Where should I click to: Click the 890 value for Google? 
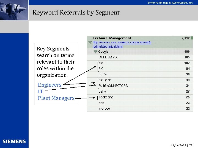[187, 52]
